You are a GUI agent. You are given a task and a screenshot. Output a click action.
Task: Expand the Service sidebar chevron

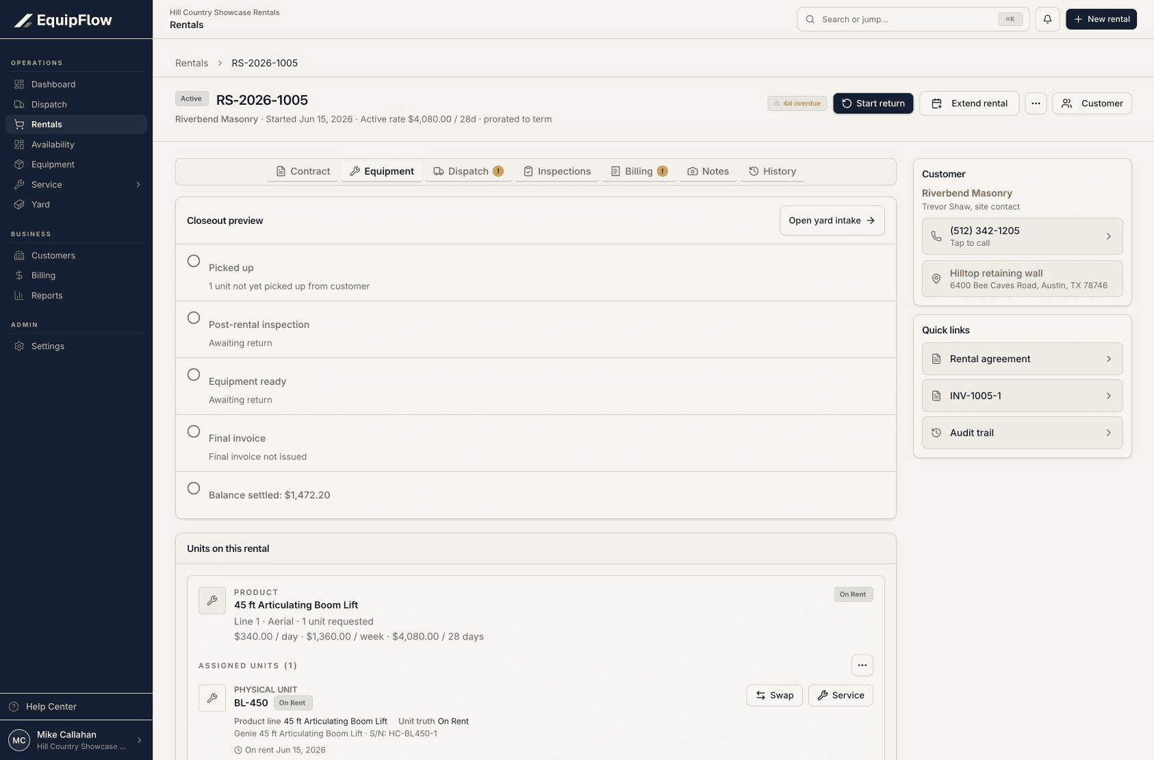pyautogui.click(x=138, y=185)
